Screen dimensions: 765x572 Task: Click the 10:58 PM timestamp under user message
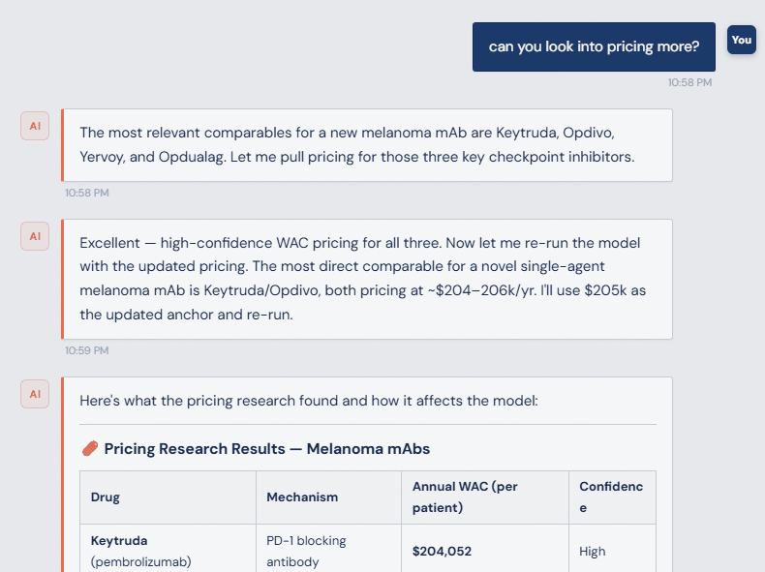[689, 82]
